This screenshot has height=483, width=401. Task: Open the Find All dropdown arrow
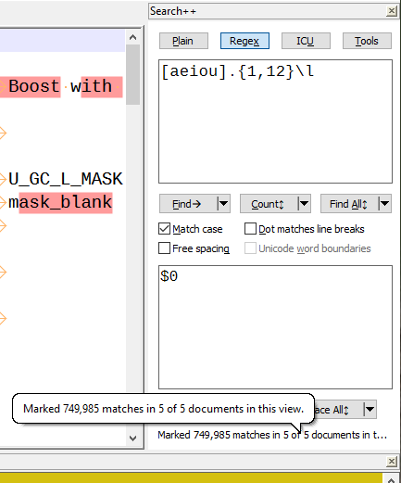(384, 204)
